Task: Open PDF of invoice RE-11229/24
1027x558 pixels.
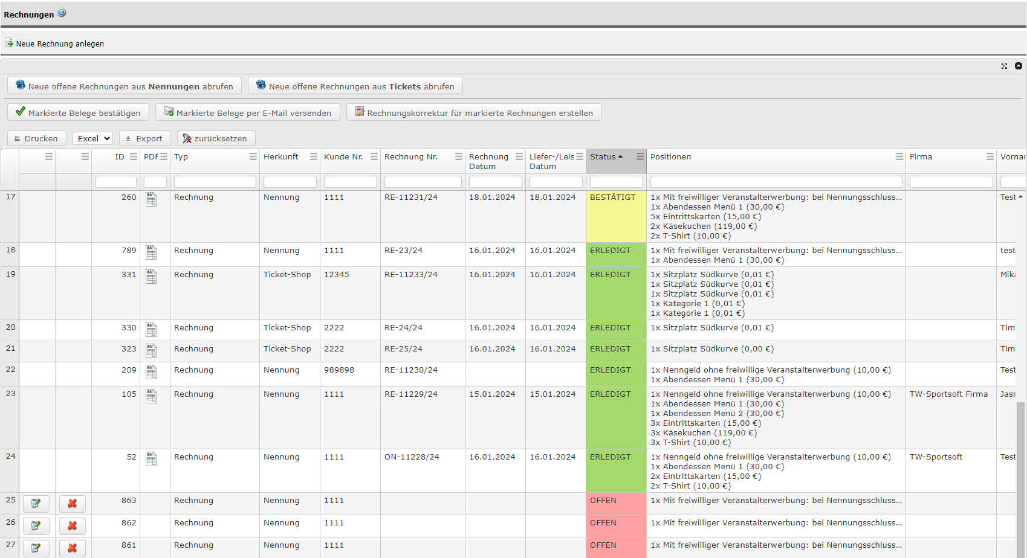Action: pos(151,396)
